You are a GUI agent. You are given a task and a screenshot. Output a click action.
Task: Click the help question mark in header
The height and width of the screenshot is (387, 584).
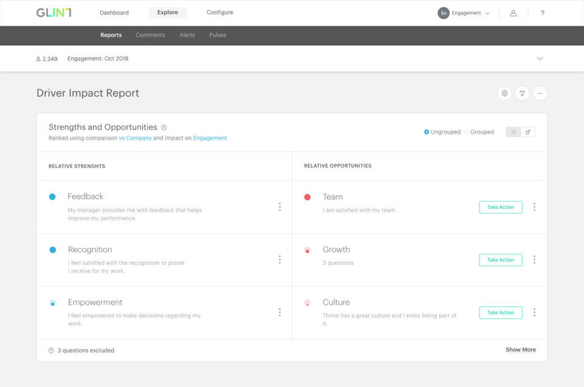(542, 13)
